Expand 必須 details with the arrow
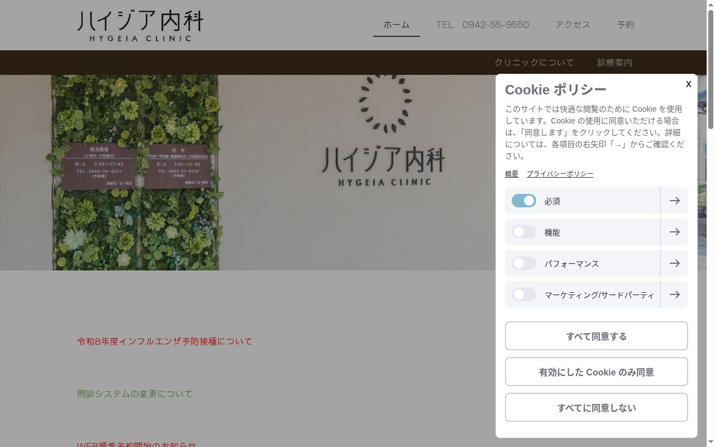 click(674, 201)
